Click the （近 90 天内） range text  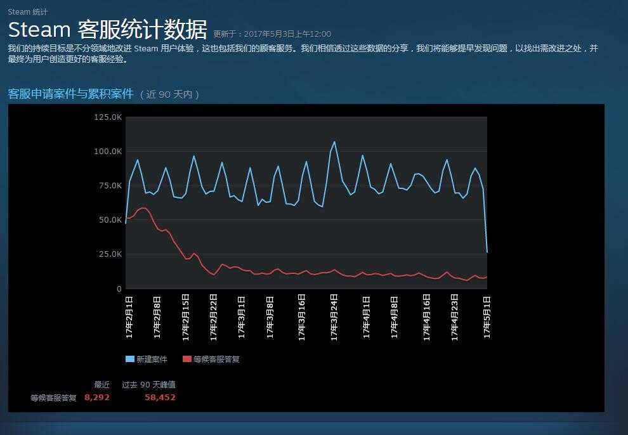(170, 94)
